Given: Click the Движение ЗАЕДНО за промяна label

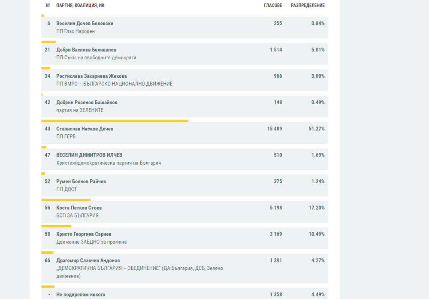Looking at the screenshot, I should pyautogui.click(x=91, y=242).
